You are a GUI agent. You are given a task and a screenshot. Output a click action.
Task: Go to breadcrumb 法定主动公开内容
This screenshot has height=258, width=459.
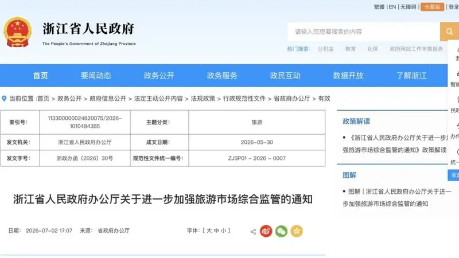(158, 99)
